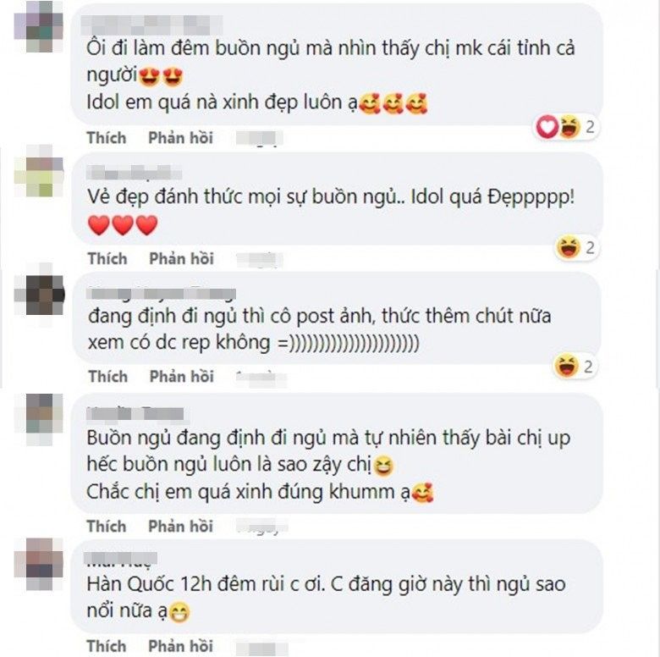Open second commenter's blurred avatar
Image resolution: width=660 pixels, height=657 pixels.
point(39,170)
